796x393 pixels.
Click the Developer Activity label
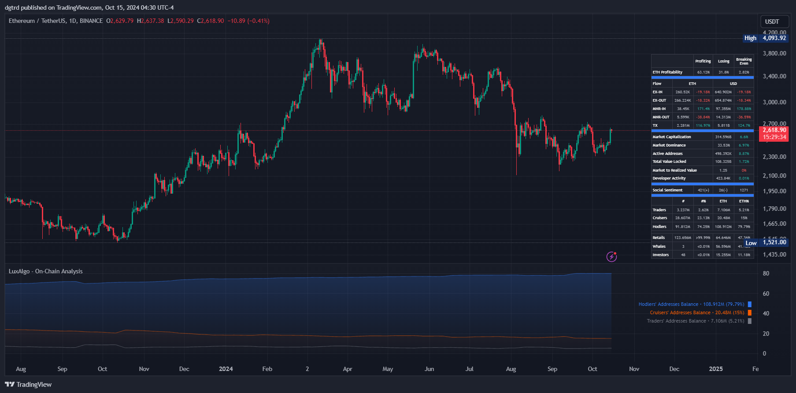pos(669,178)
